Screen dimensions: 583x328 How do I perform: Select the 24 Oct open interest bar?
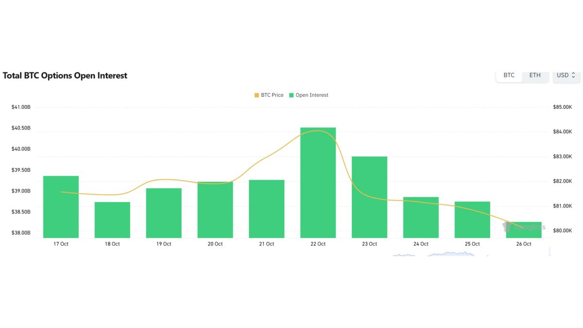coord(421,217)
